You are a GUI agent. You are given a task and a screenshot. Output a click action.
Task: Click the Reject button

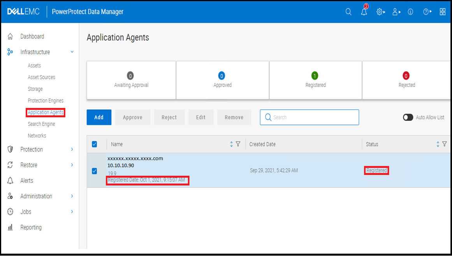pyautogui.click(x=169, y=117)
